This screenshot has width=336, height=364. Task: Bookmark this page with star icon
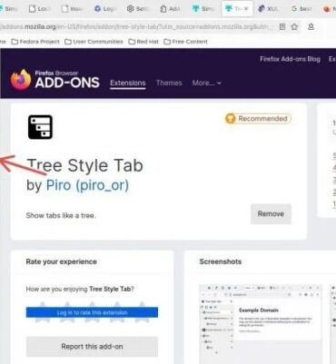click(x=294, y=26)
